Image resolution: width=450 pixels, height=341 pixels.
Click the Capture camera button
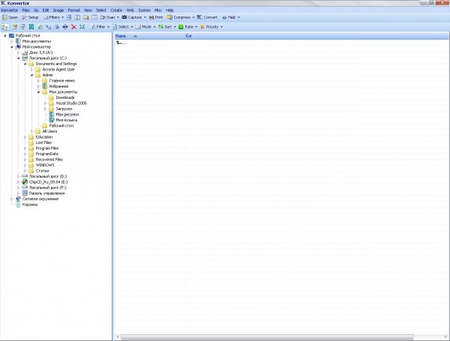tap(132, 17)
